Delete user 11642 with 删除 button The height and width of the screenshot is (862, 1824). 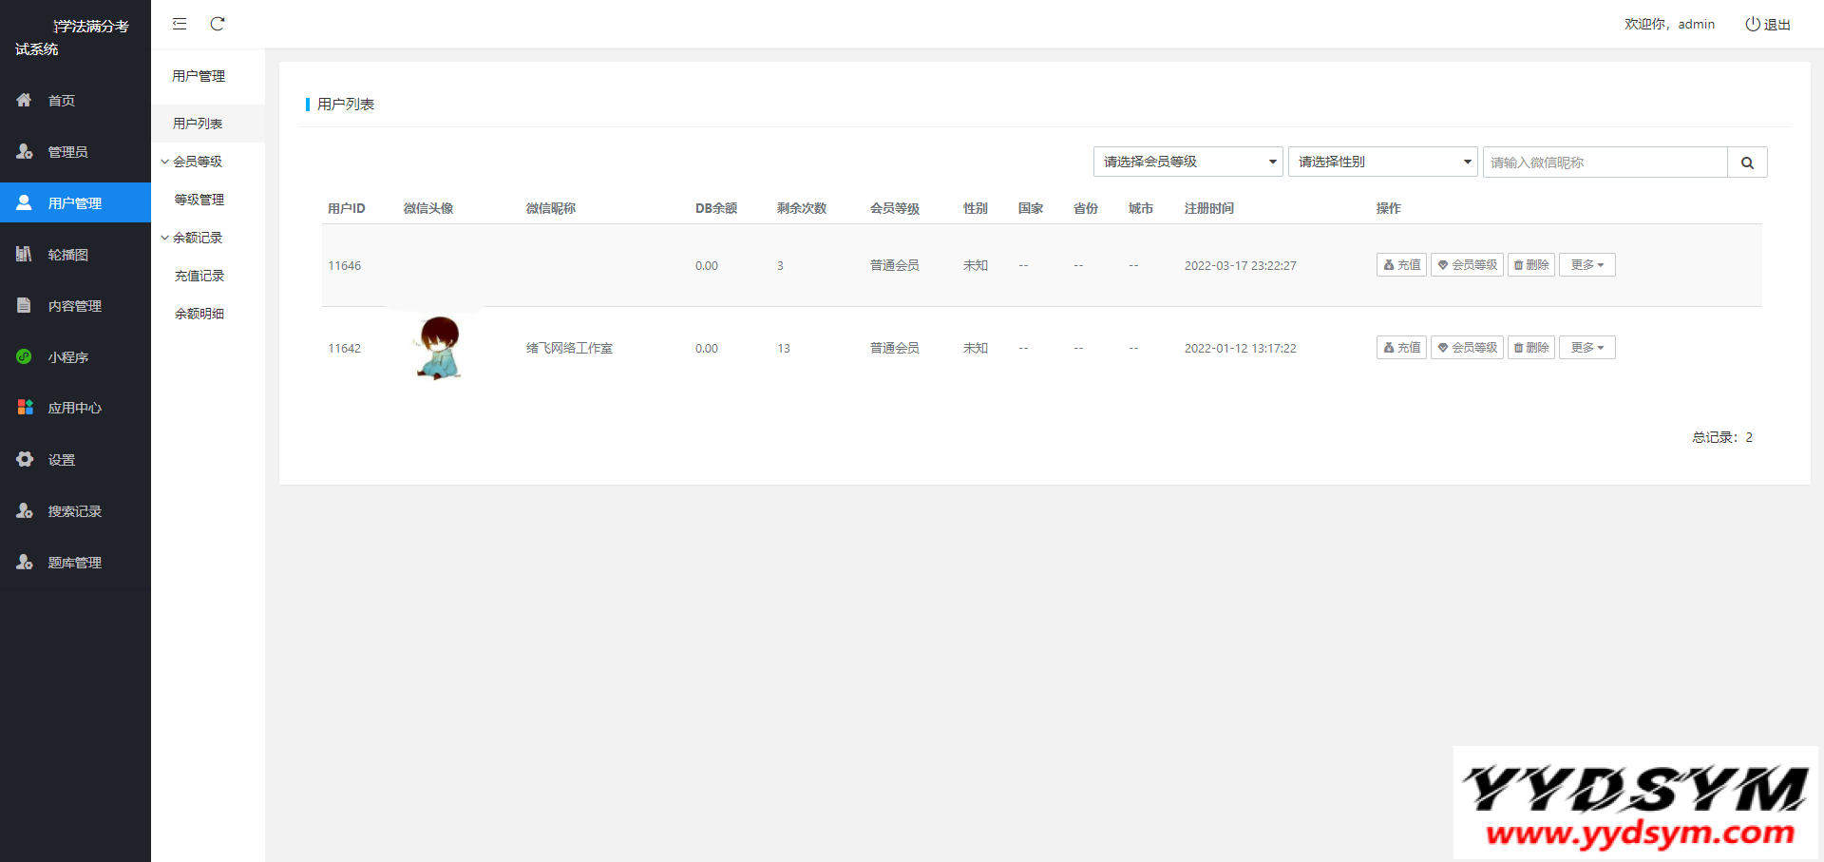coord(1530,348)
